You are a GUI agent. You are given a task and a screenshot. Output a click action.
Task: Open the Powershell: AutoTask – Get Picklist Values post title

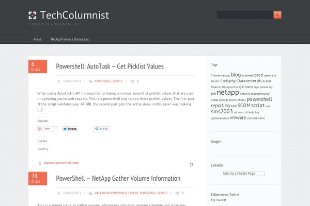coord(110,66)
